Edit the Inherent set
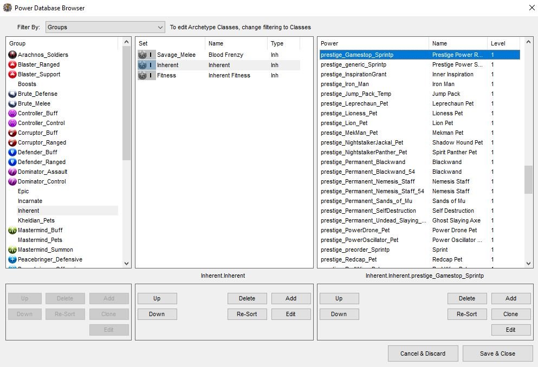538x367 pixels. click(x=291, y=314)
